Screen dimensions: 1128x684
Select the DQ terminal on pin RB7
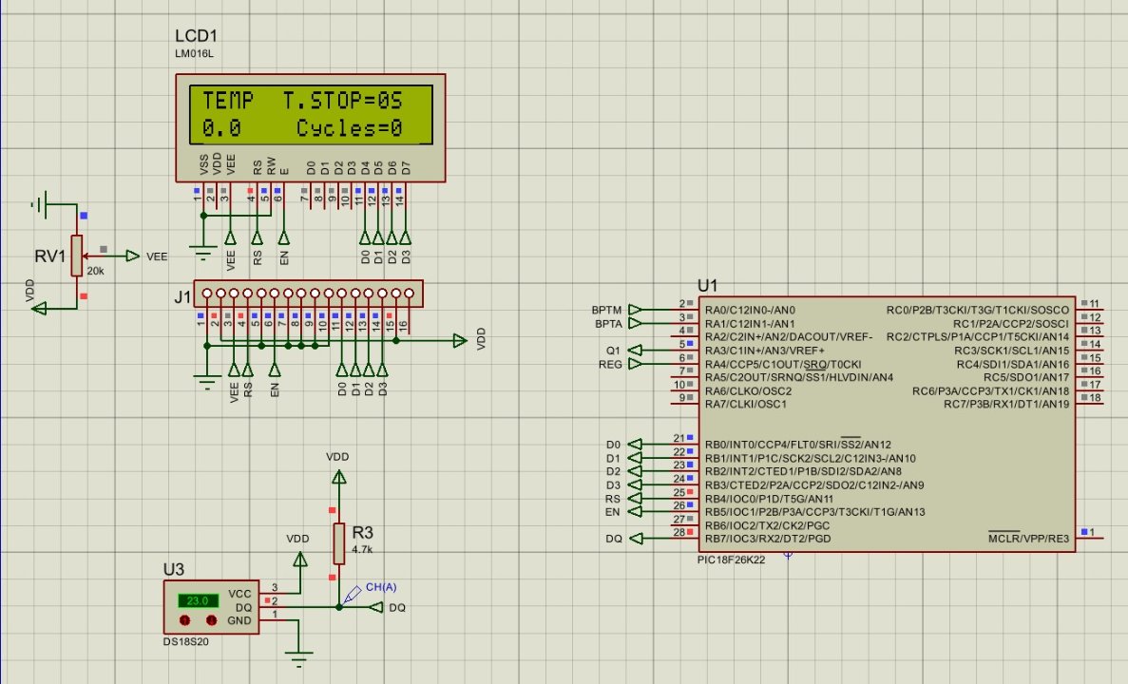[635, 539]
